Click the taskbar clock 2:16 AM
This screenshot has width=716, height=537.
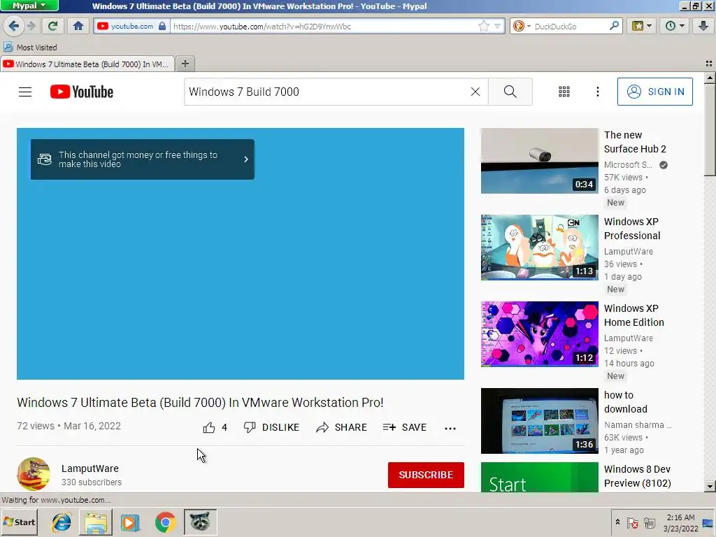681,523
